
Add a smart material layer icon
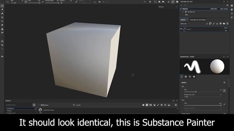(220, 24)
